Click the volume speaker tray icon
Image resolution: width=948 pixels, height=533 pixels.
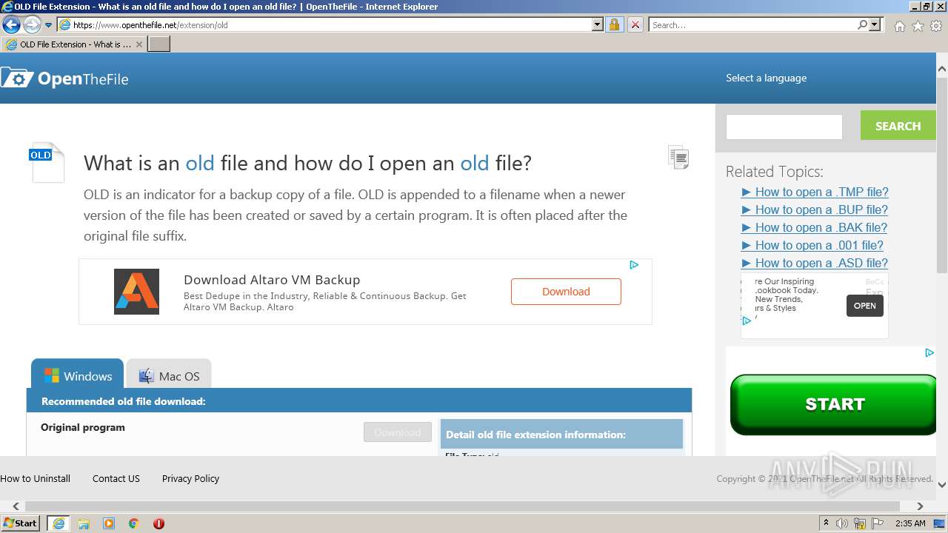pyautogui.click(x=842, y=523)
